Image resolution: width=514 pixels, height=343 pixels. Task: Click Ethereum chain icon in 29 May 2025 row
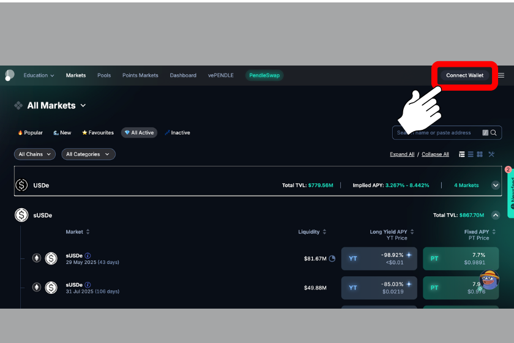coord(36,258)
